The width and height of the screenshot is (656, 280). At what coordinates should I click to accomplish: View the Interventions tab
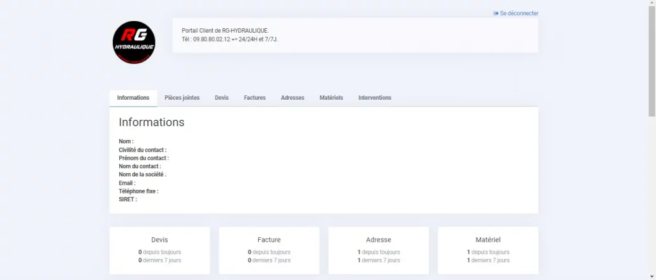[x=375, y=98]
